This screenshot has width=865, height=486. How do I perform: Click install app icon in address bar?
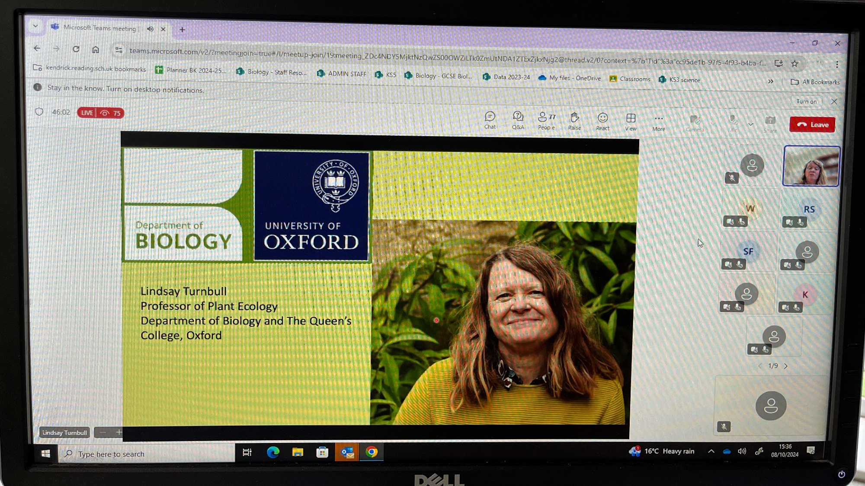pyautogui.click(x=778, y=63)
